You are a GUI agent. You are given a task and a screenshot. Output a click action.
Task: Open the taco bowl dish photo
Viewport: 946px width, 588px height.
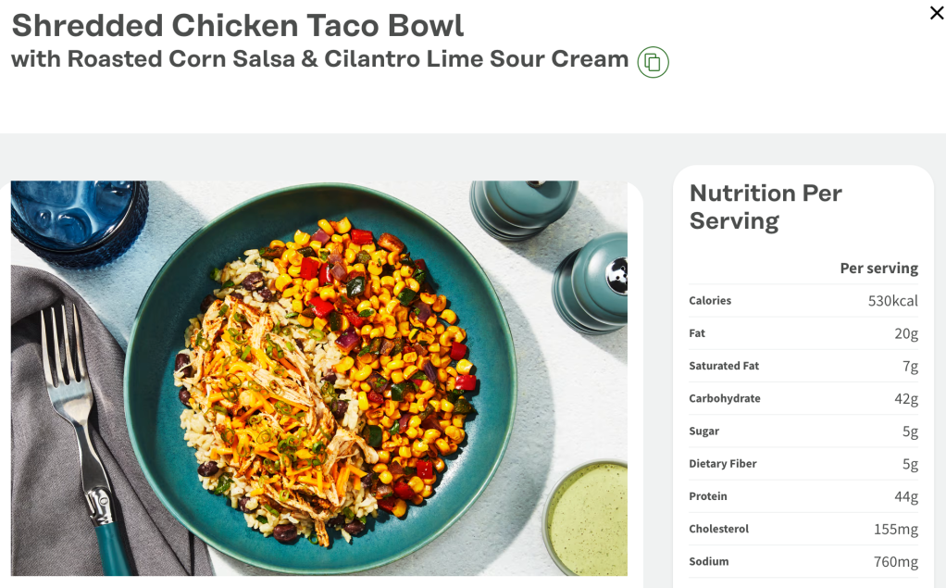[319, 378]
